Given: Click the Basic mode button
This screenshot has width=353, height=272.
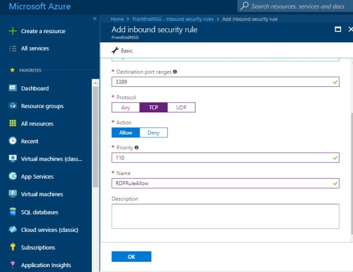Looking at the screenshot, I should point(122,50).
